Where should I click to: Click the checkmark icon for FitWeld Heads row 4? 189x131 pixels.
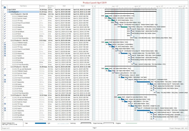5,16
